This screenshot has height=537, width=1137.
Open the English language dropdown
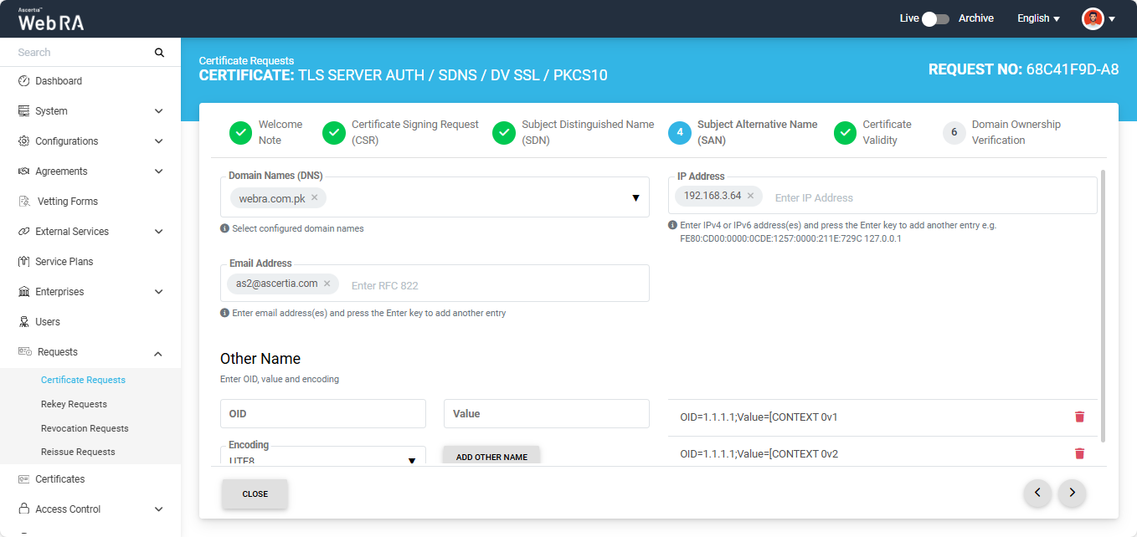(1038, 18)
